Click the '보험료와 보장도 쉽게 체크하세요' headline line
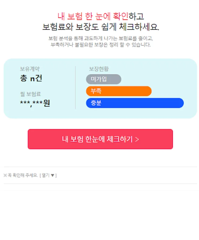This screenshot has height=240, width=199. point(100,27)
